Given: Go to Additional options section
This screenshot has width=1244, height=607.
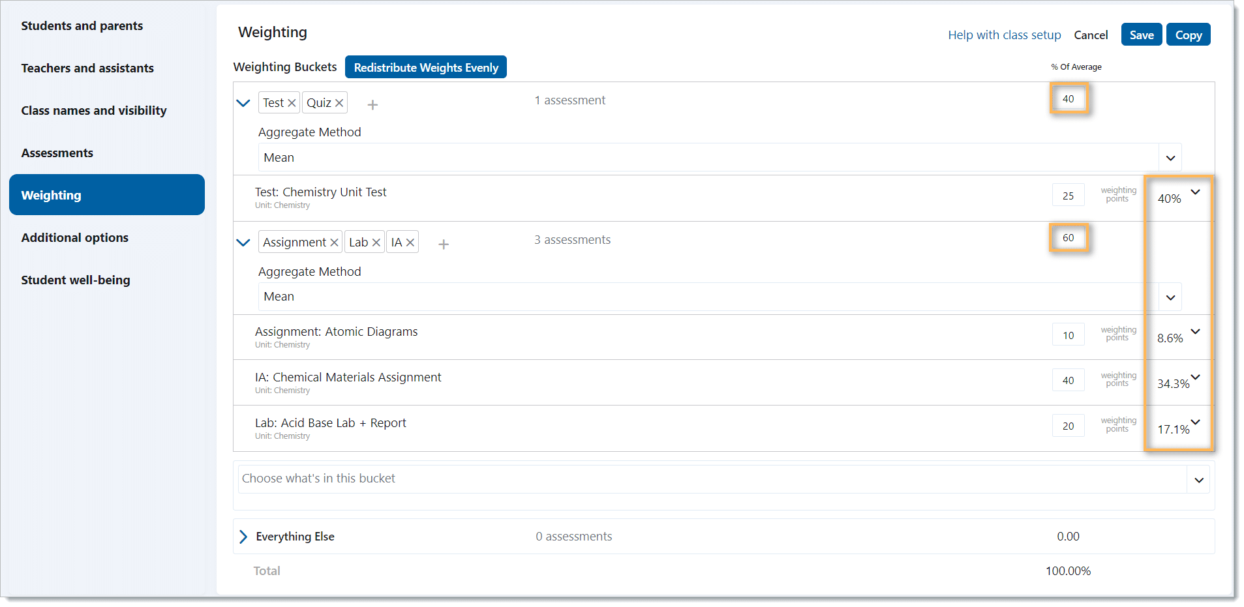Looking at the screenshot, I should point(75,238).
